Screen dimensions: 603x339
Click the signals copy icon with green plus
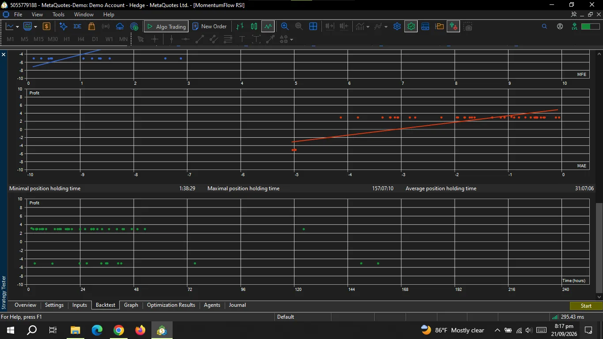click(134, 26)
